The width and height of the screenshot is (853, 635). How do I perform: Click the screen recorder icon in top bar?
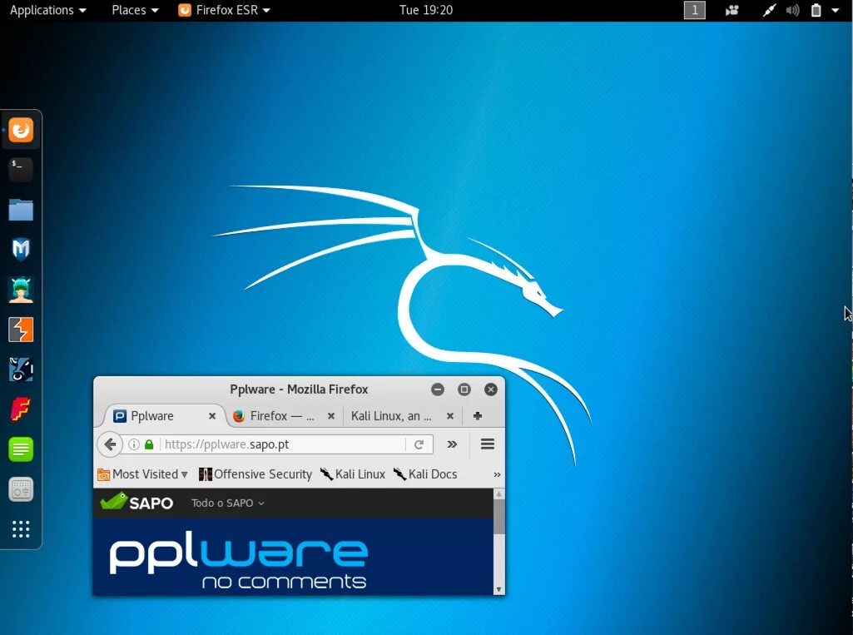click(x=731, y=10)
